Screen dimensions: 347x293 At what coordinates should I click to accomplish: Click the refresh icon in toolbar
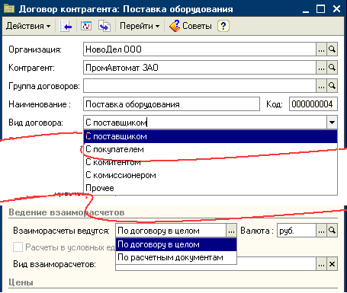coord(86,26)
